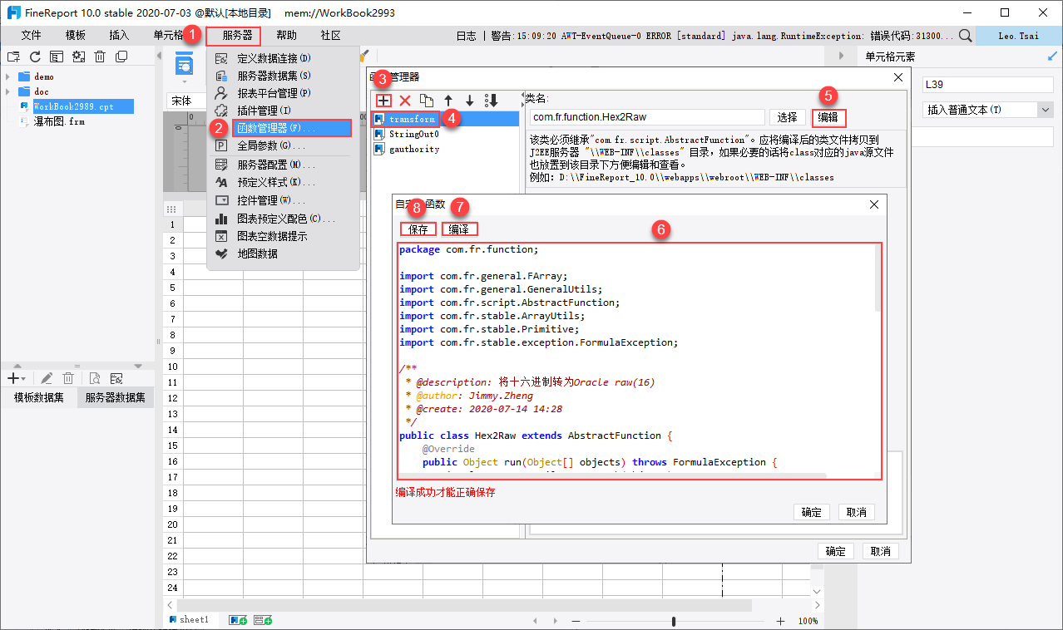The height and width of the screenshot is (630, 1063).
Task: Click the search icon beside the log message
Action: [x=965, y=36]
